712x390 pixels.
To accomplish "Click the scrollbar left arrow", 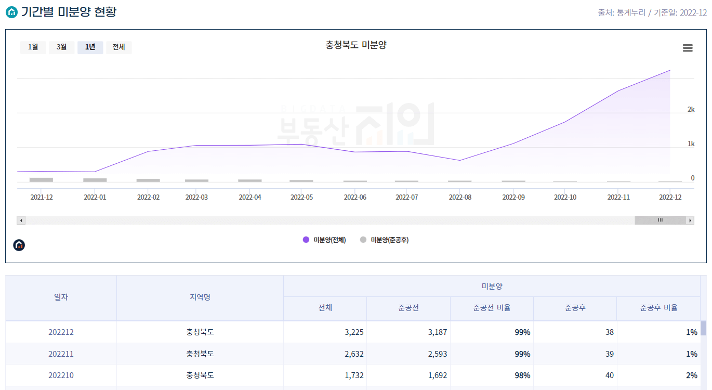I will pos(21,220).
